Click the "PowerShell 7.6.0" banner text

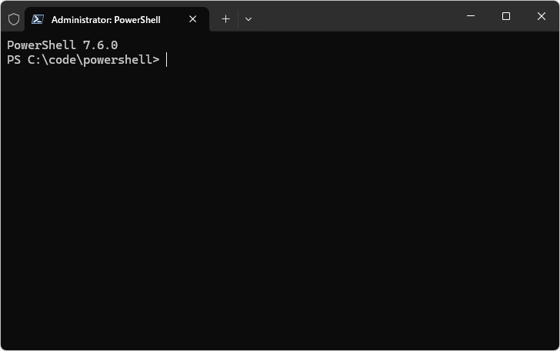62,45
